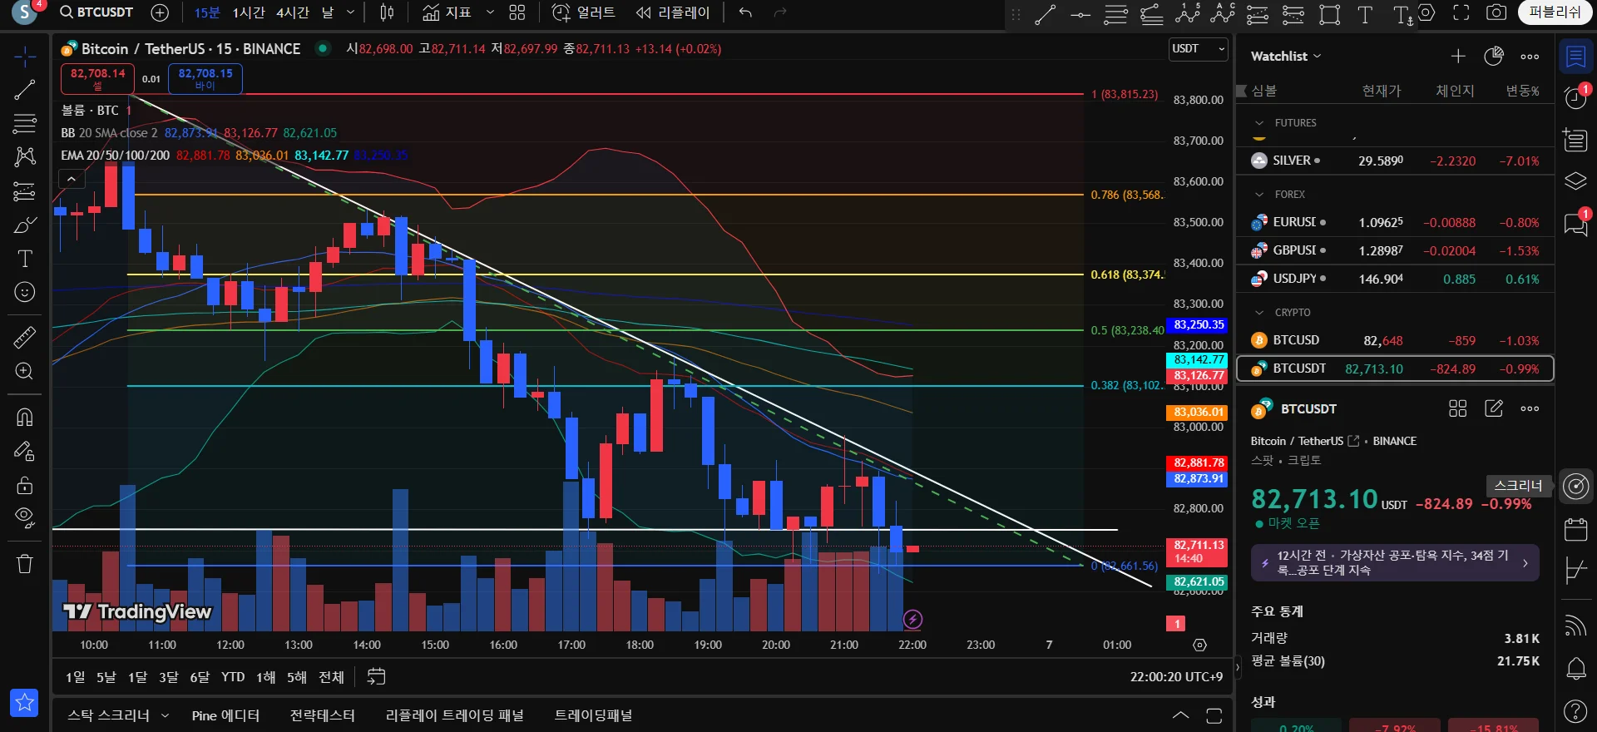Click the undo arrow in top toolbar
This screenshot has height=732, width=1597.
click(745, 12)
